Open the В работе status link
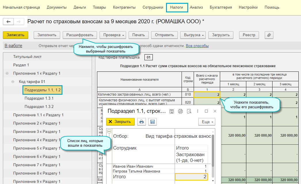Image resolution: width=301 pixels, height=184 pixels. [x=14, y=46]
